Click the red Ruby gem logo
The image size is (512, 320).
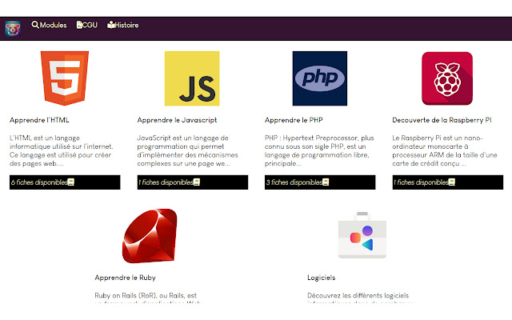pos(150,236)
